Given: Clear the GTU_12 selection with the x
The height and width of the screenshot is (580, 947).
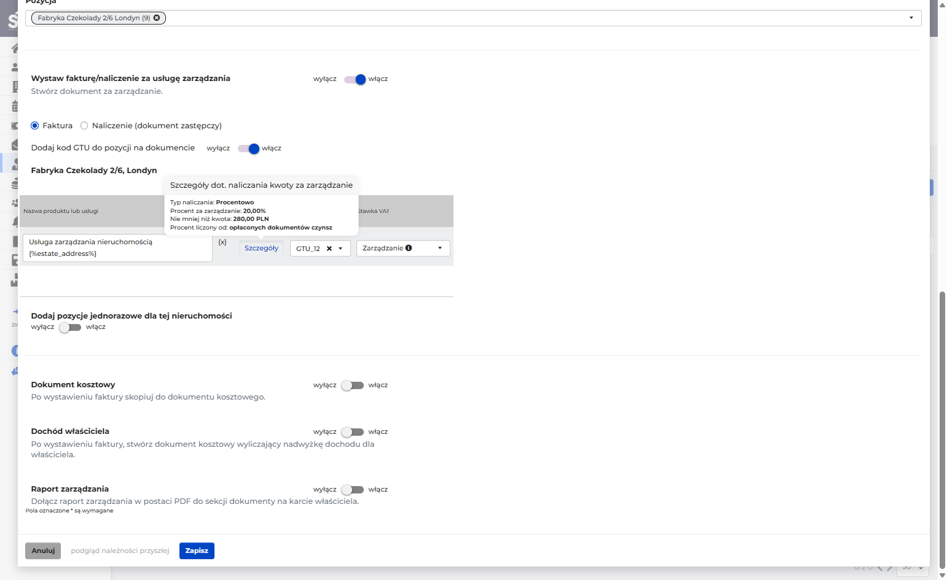Looking at the screenshot, I should point(329,249).
